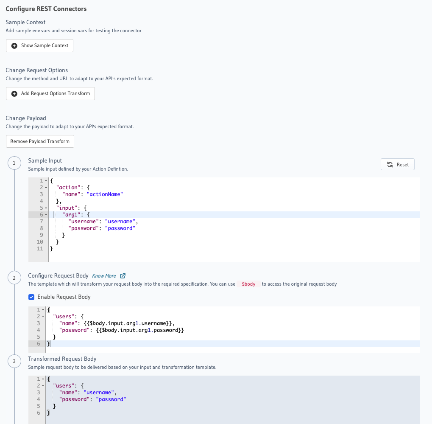Click the Show Sample Context button
432x424 pixels.
[39, 45]
